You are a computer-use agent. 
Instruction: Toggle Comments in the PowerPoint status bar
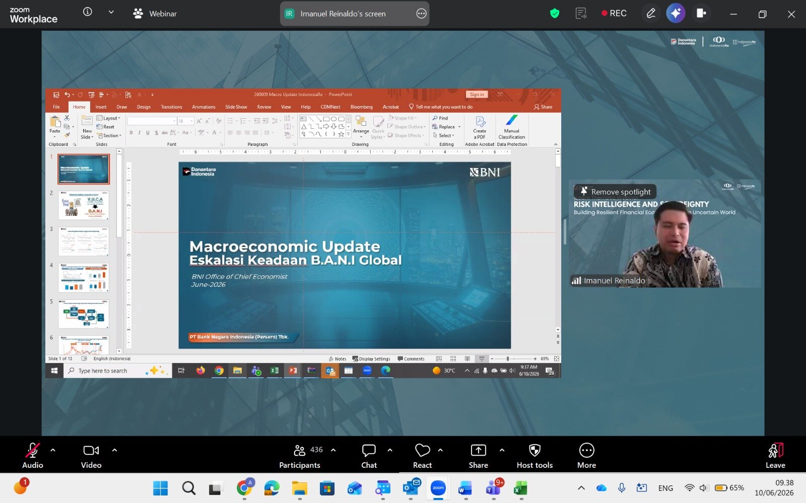[x=411, y=359]
